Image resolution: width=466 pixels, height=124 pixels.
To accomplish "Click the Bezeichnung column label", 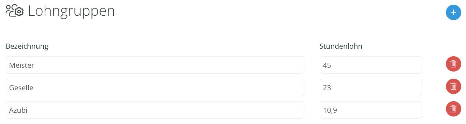I will (x=27, y=46).
